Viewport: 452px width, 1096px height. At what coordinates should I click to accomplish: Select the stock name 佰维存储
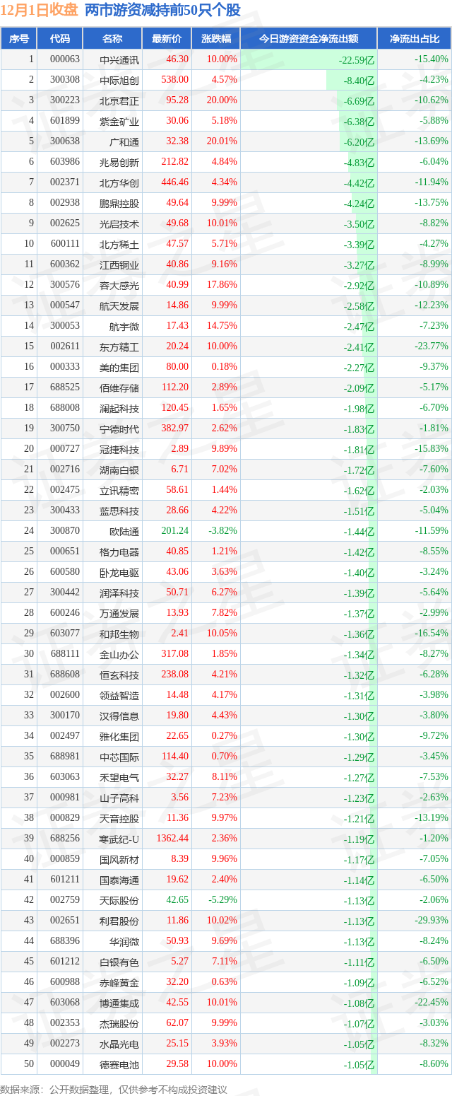(x=119, y=387)
